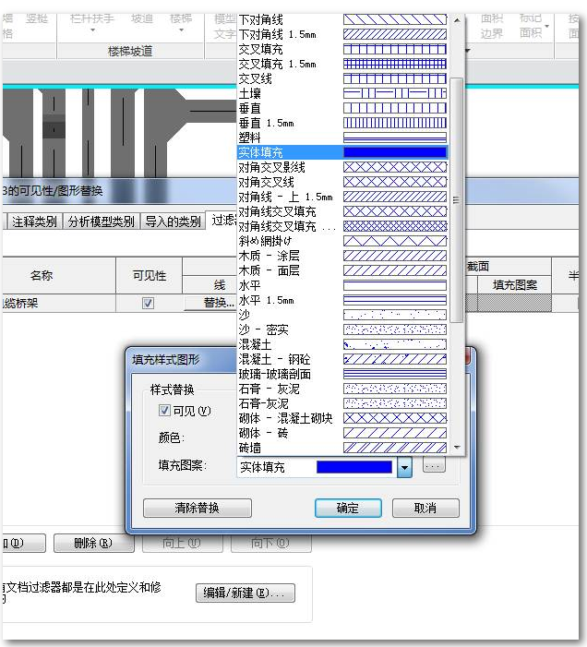Viewport: 587px width, 647px height.
Task: Select 沙 - 密实 pattern
Action: [342, 329]
